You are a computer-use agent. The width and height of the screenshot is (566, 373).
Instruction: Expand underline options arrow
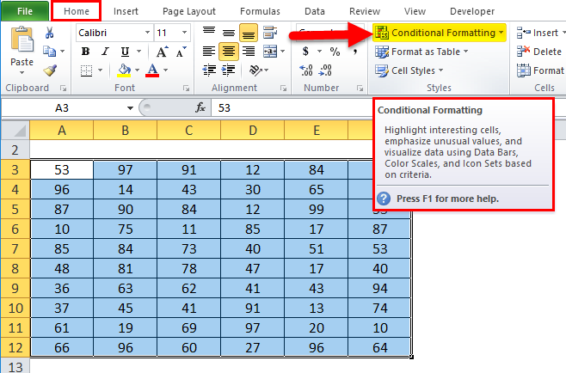click(x=139, y=52)
